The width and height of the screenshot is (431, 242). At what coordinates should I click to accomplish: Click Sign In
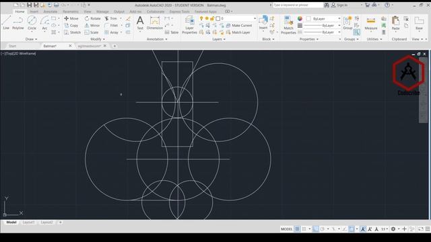[339, 5]
